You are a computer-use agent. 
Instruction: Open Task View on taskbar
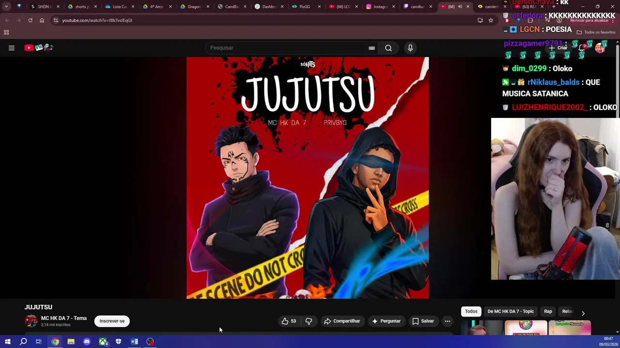(x=39, y=342)
